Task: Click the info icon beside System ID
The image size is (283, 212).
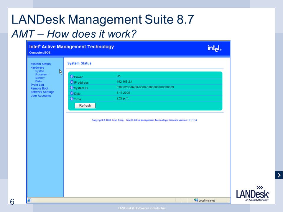Action: [x=72, y=88]
